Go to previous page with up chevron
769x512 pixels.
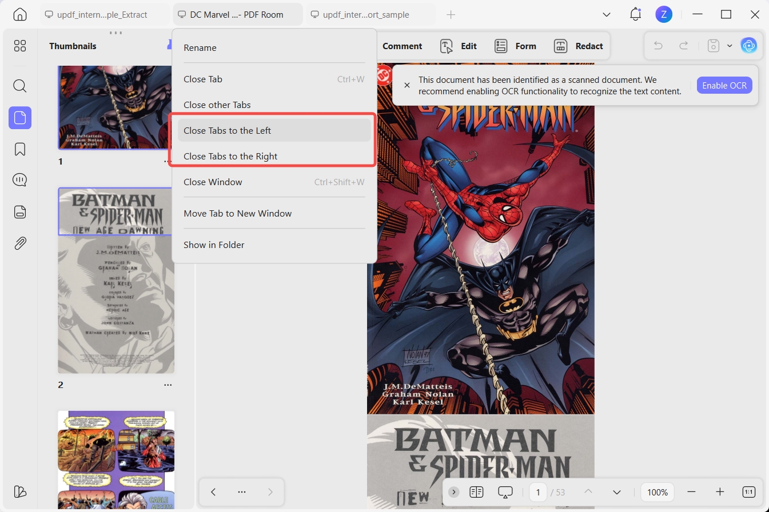pos(588,492)
